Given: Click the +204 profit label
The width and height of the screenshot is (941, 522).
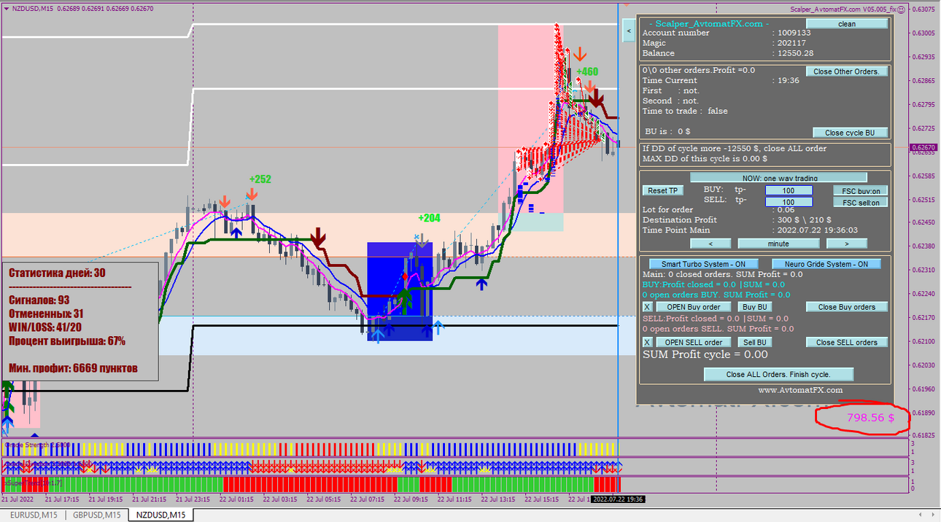Looking at the screenshot, I should 429,217.
